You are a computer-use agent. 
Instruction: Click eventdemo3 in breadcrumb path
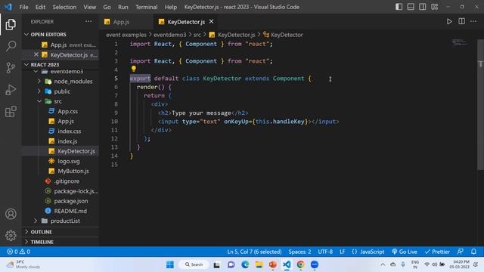click(169, 35)
